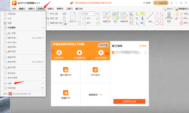Select the Hand tool (手形工具)

tap(52, 14)
